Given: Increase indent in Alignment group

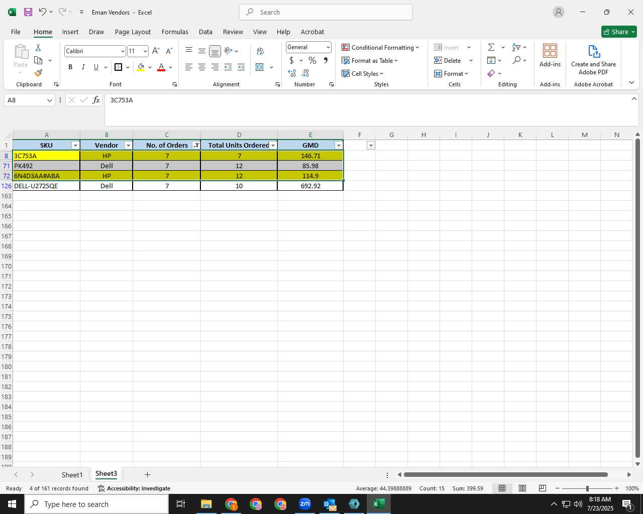Looking at the screenshot, I should (241, 67).
